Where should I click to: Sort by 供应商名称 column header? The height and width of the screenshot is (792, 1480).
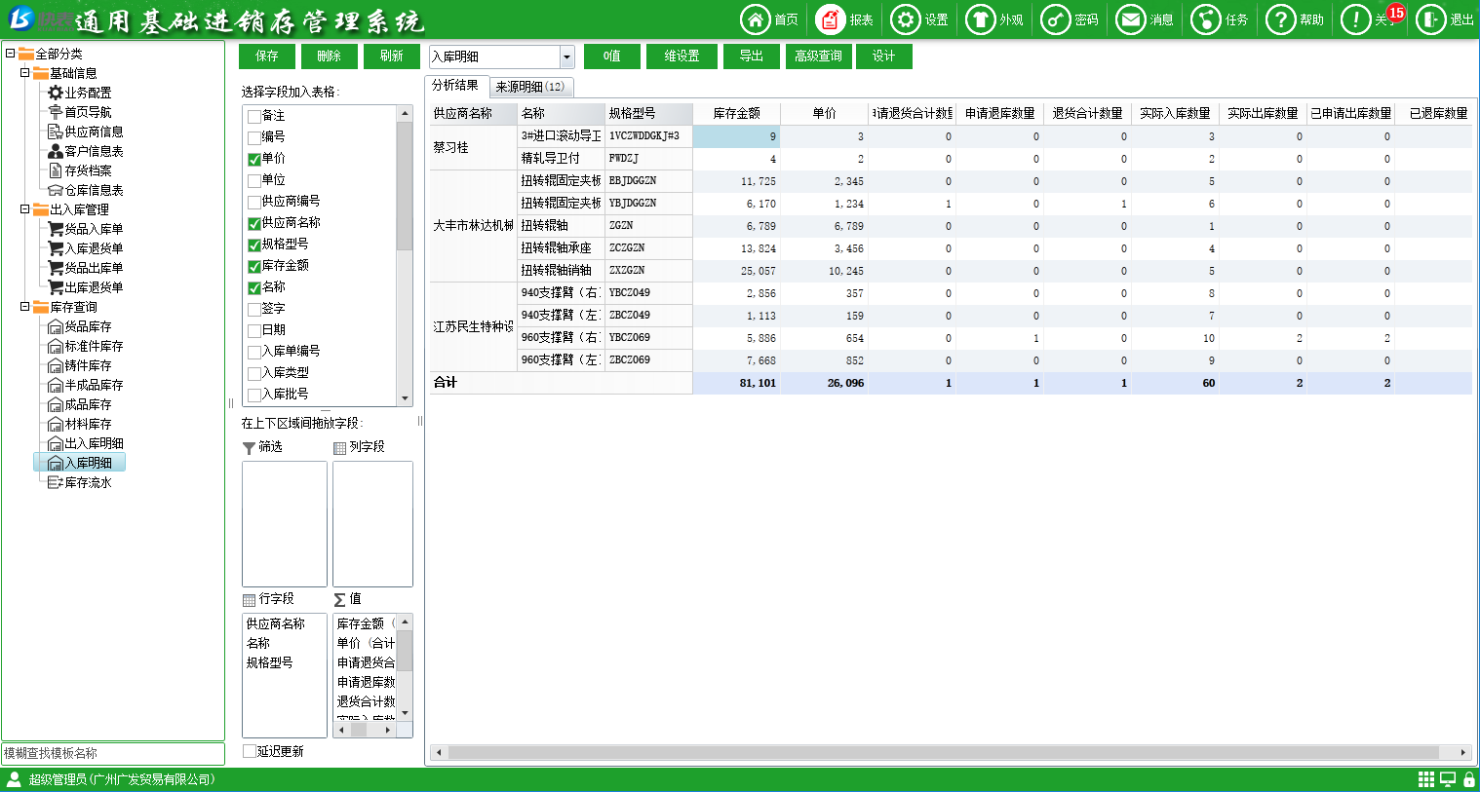[473, 113]
